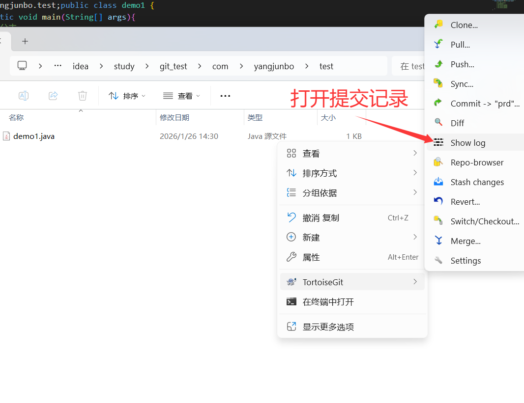Select the Stash changes icon

(x=438, y=182)
